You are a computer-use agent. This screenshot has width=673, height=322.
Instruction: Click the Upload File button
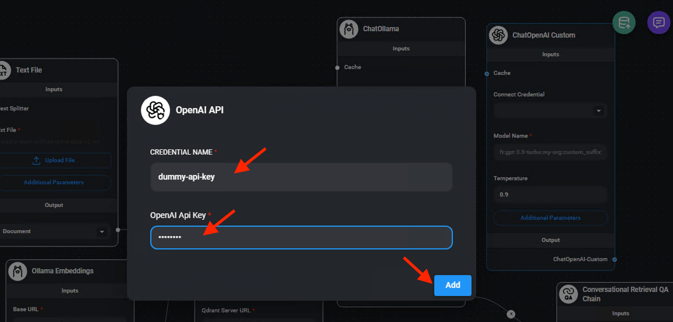[x=54, y=160]
